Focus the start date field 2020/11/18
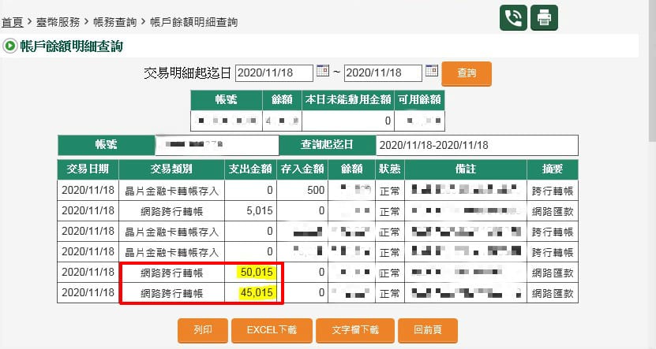This screenshot has height=349, width=656. 274,73
